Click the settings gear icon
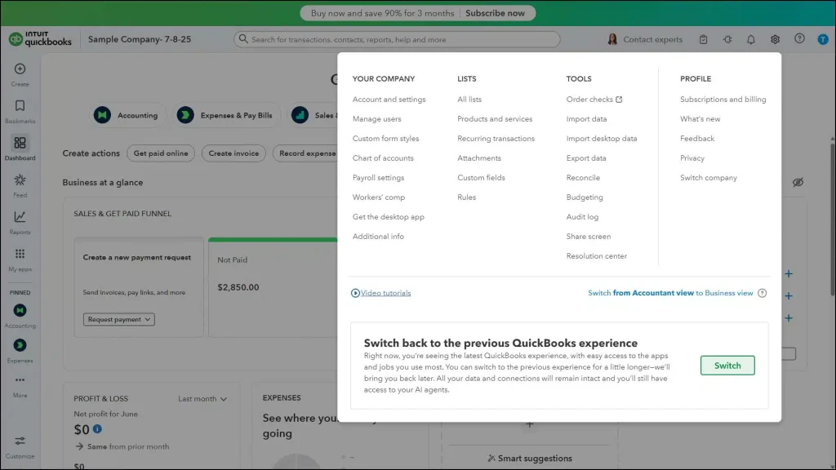This screenshot has height=470, width=836. 775,39
